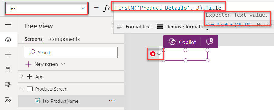Expand the App tree node

tap(22, 76)
